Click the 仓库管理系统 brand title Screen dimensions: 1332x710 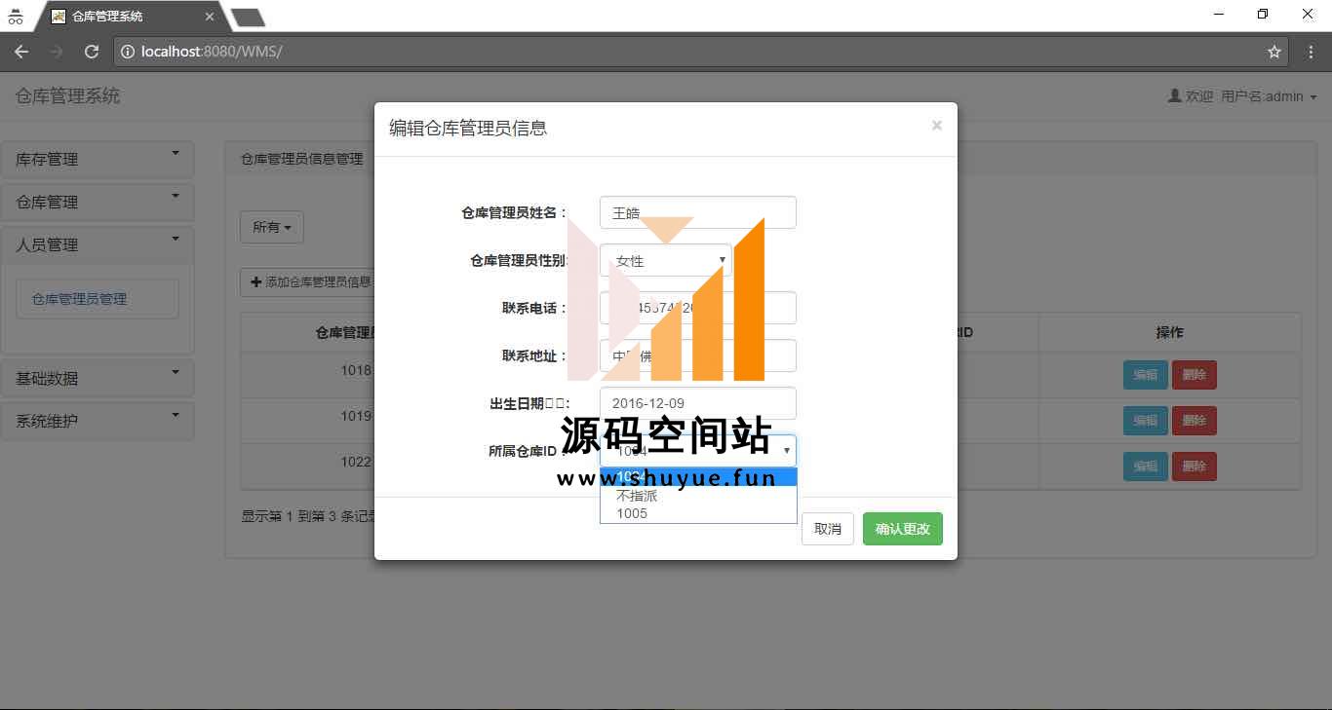pos(68,96)
